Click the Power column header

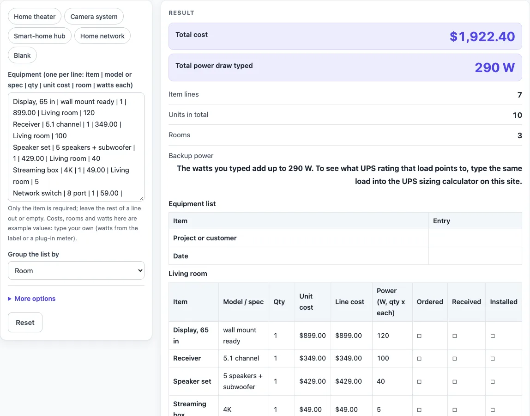pyautogui.click(x=392, y=301)
